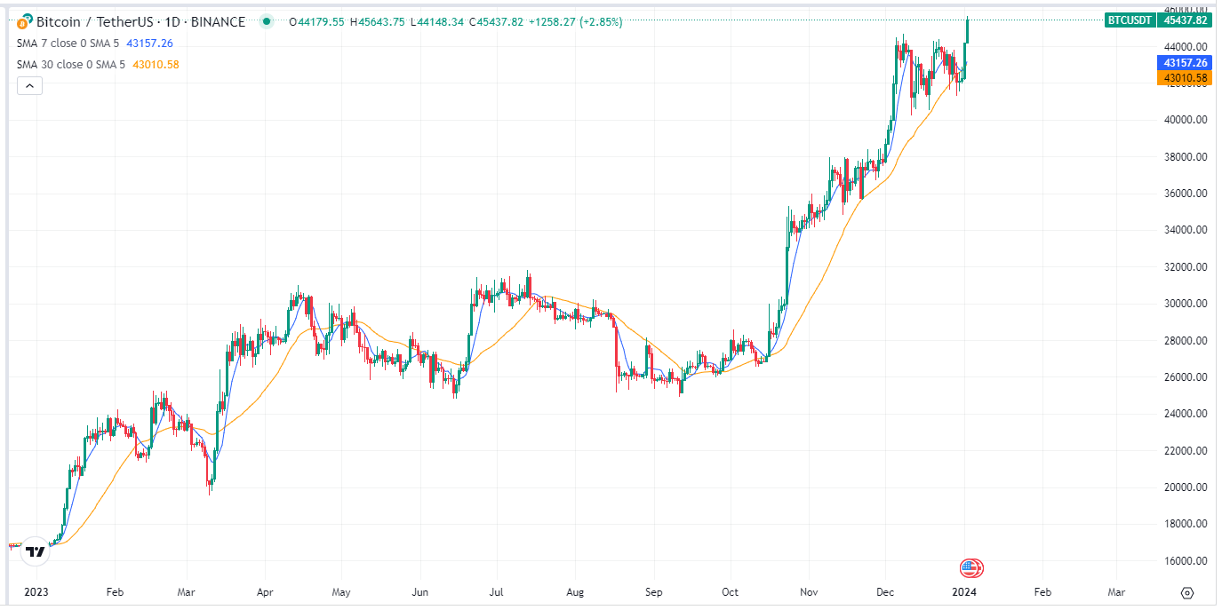Click the orange 43010.58 SMA price tag
The width and height of the screenshot is (1222, 610).
tap(1183, 78)
